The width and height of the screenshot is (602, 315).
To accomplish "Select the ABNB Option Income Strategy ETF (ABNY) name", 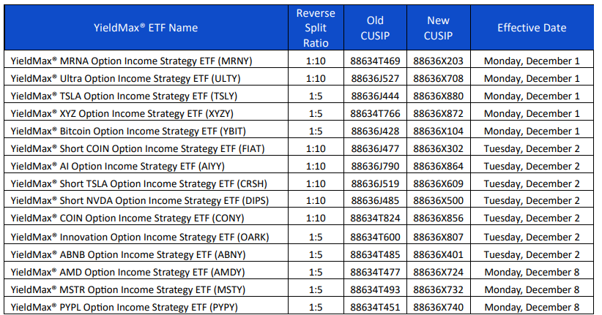I will pos(128,255).
